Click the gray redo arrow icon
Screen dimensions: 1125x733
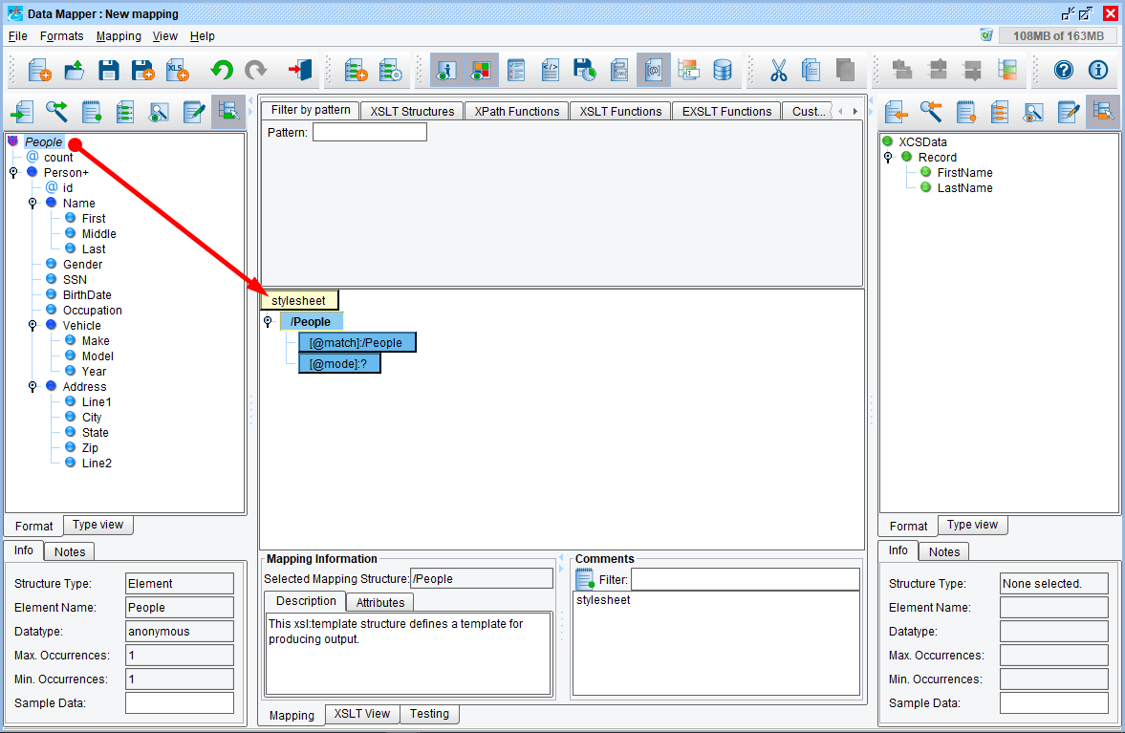pyautogui.click(x=256, y=71)
